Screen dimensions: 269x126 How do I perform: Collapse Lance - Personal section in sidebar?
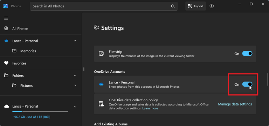75,41
